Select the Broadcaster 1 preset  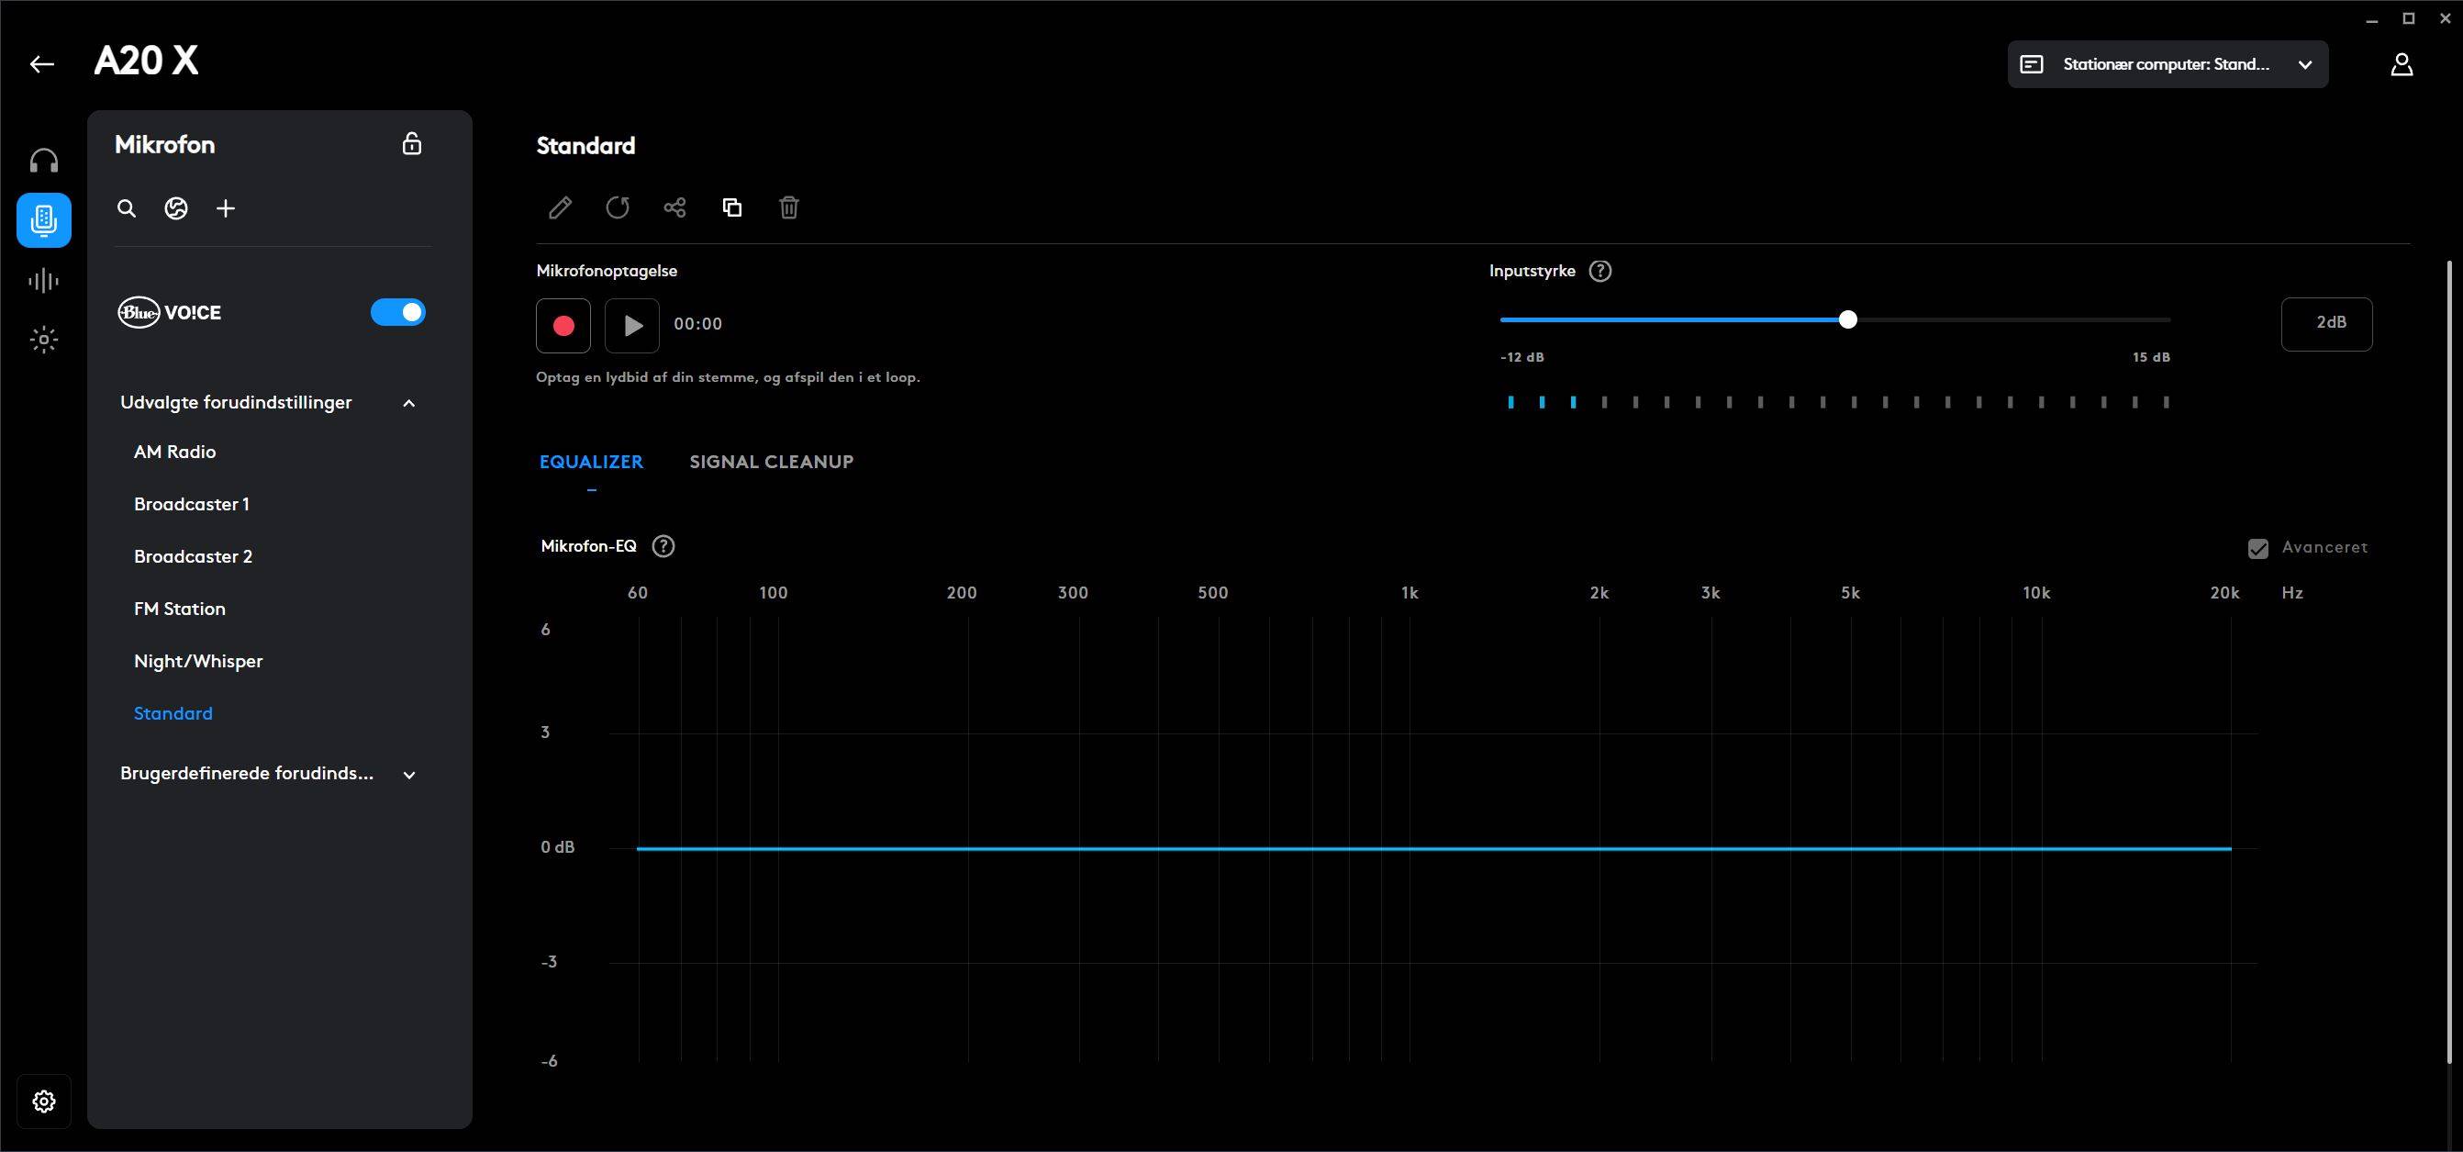click(x=191, y=504)
